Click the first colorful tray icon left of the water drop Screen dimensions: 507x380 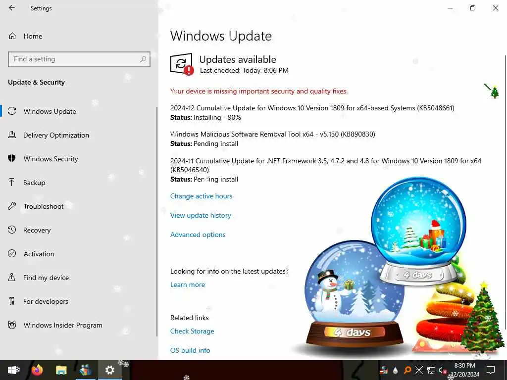384,370
